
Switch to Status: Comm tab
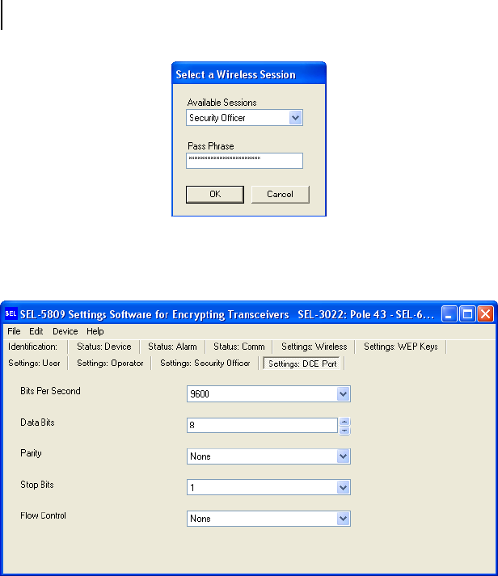[239, 347]
